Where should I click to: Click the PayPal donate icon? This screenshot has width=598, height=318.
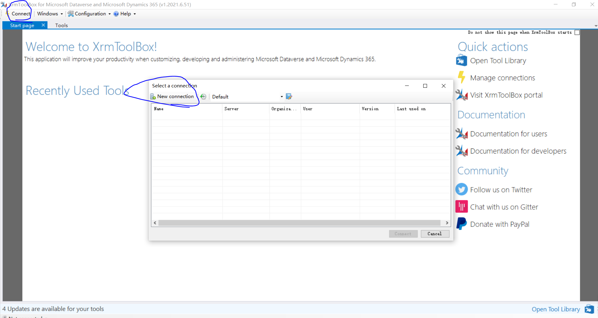[x=462, y=224]
